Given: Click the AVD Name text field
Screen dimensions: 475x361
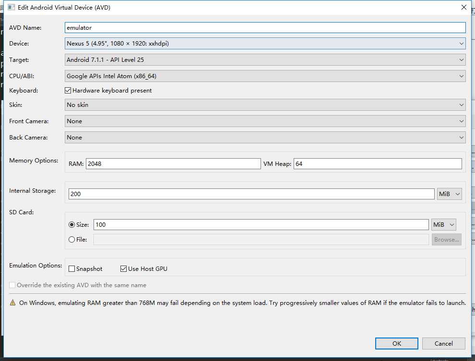Looking at the screenshot, I should [x=265, y=27].
